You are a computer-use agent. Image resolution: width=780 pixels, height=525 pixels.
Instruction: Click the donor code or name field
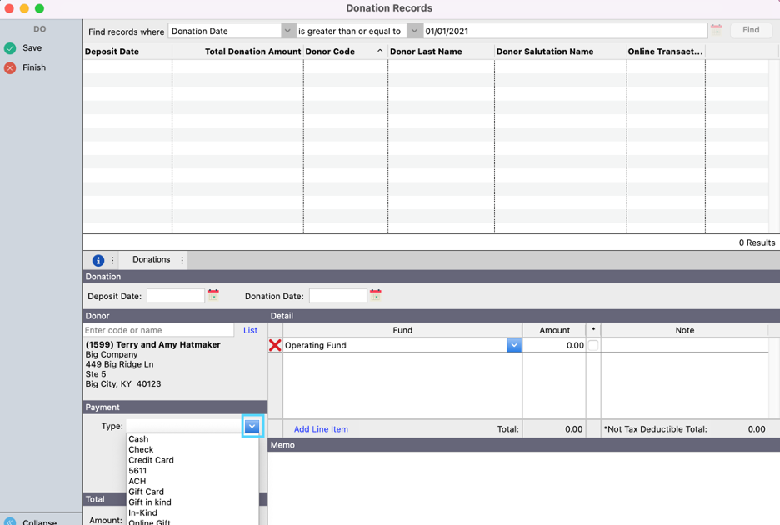pos(158,330)
